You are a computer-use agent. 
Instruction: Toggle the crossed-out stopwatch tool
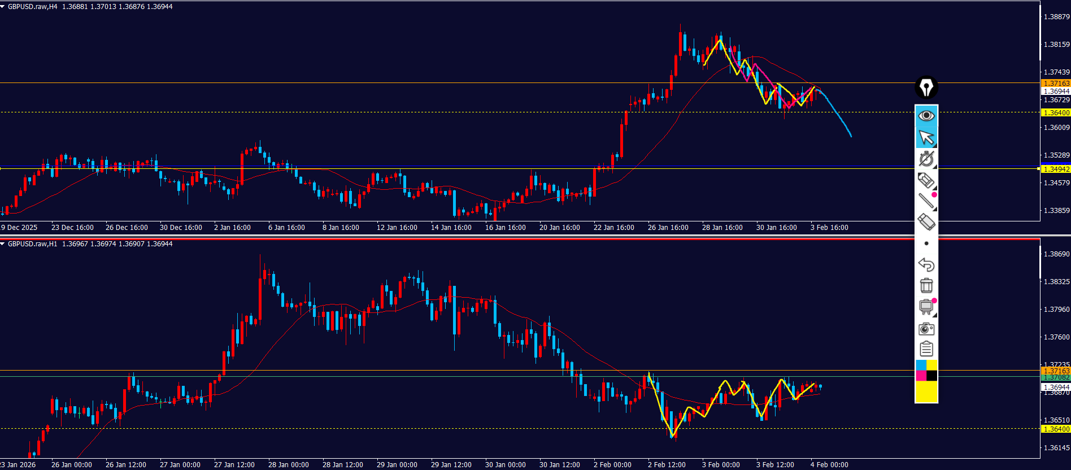926,159
